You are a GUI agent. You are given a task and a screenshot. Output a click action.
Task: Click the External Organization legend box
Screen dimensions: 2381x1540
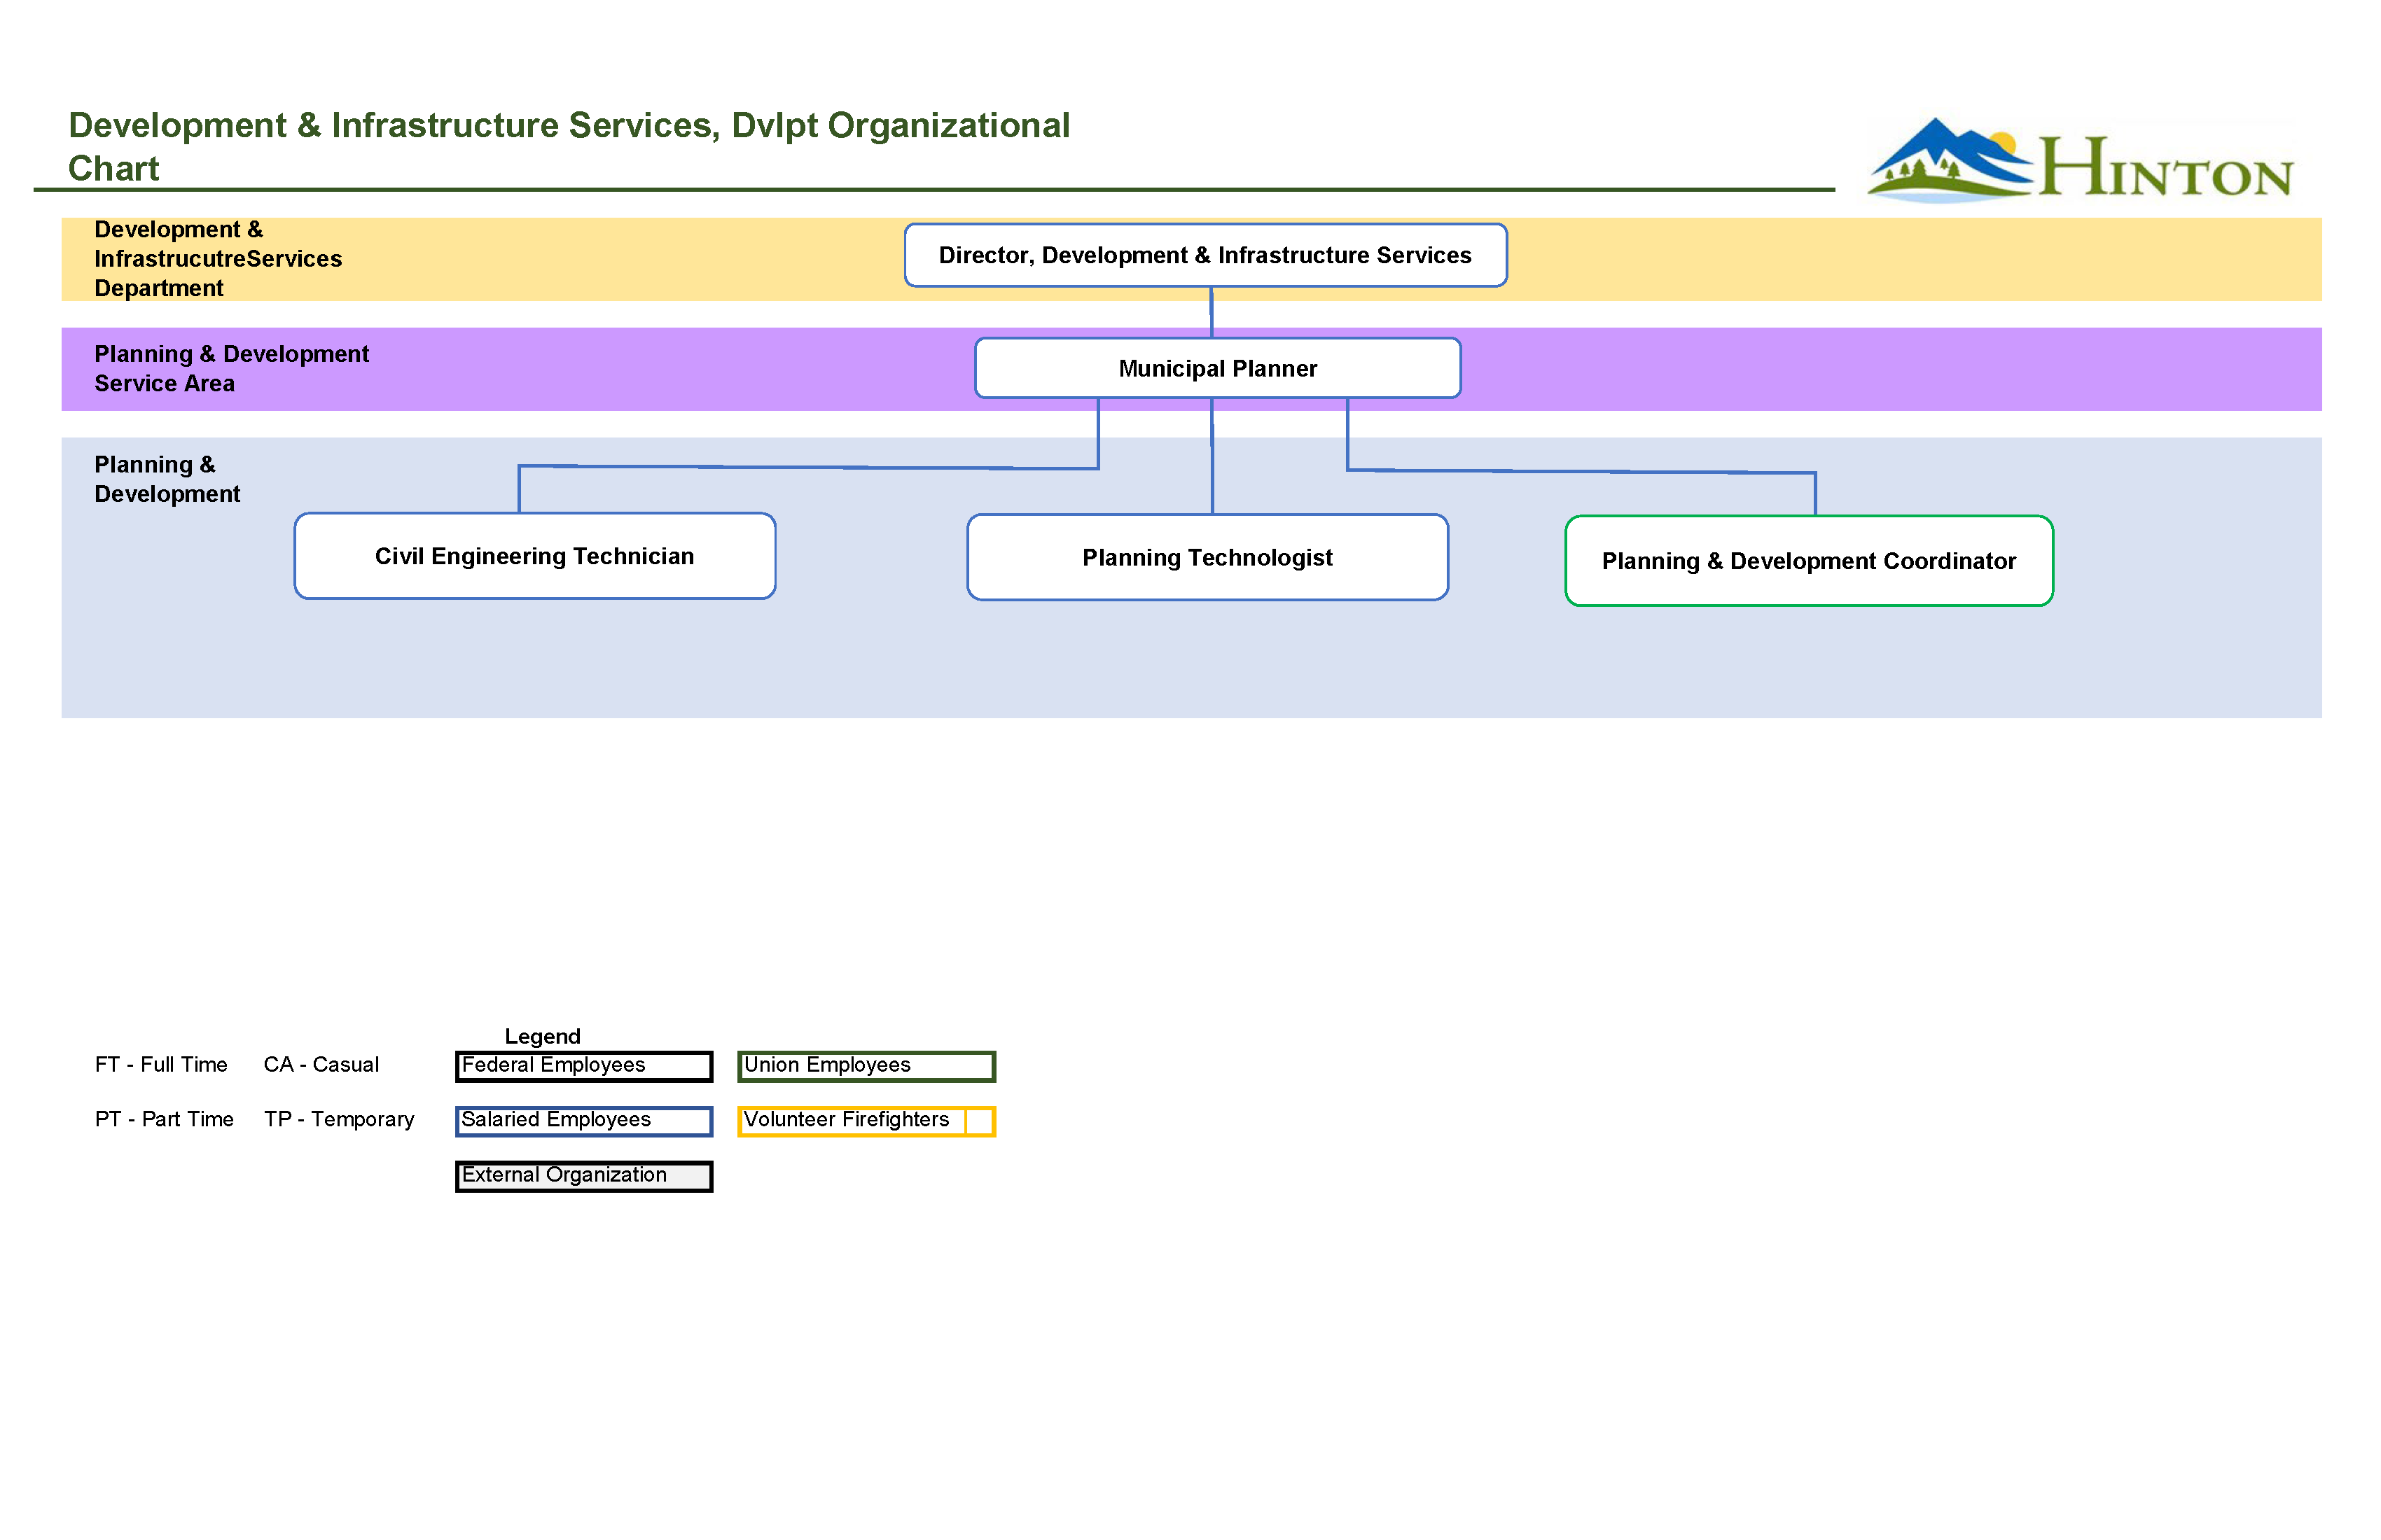click(x=583, y=1175)
